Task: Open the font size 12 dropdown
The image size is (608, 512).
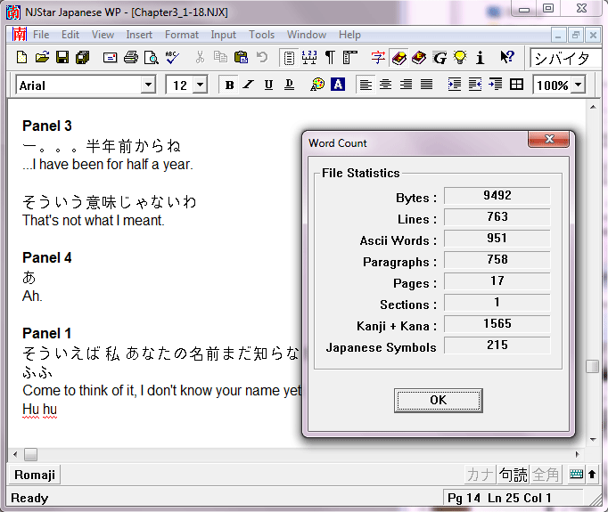Action: point(200,85)
